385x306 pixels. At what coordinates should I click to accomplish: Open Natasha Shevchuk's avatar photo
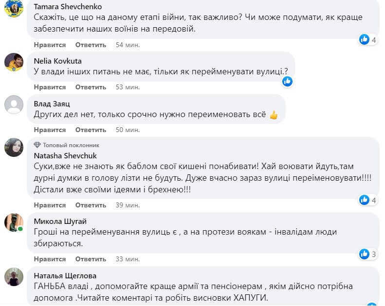(14, 147)
